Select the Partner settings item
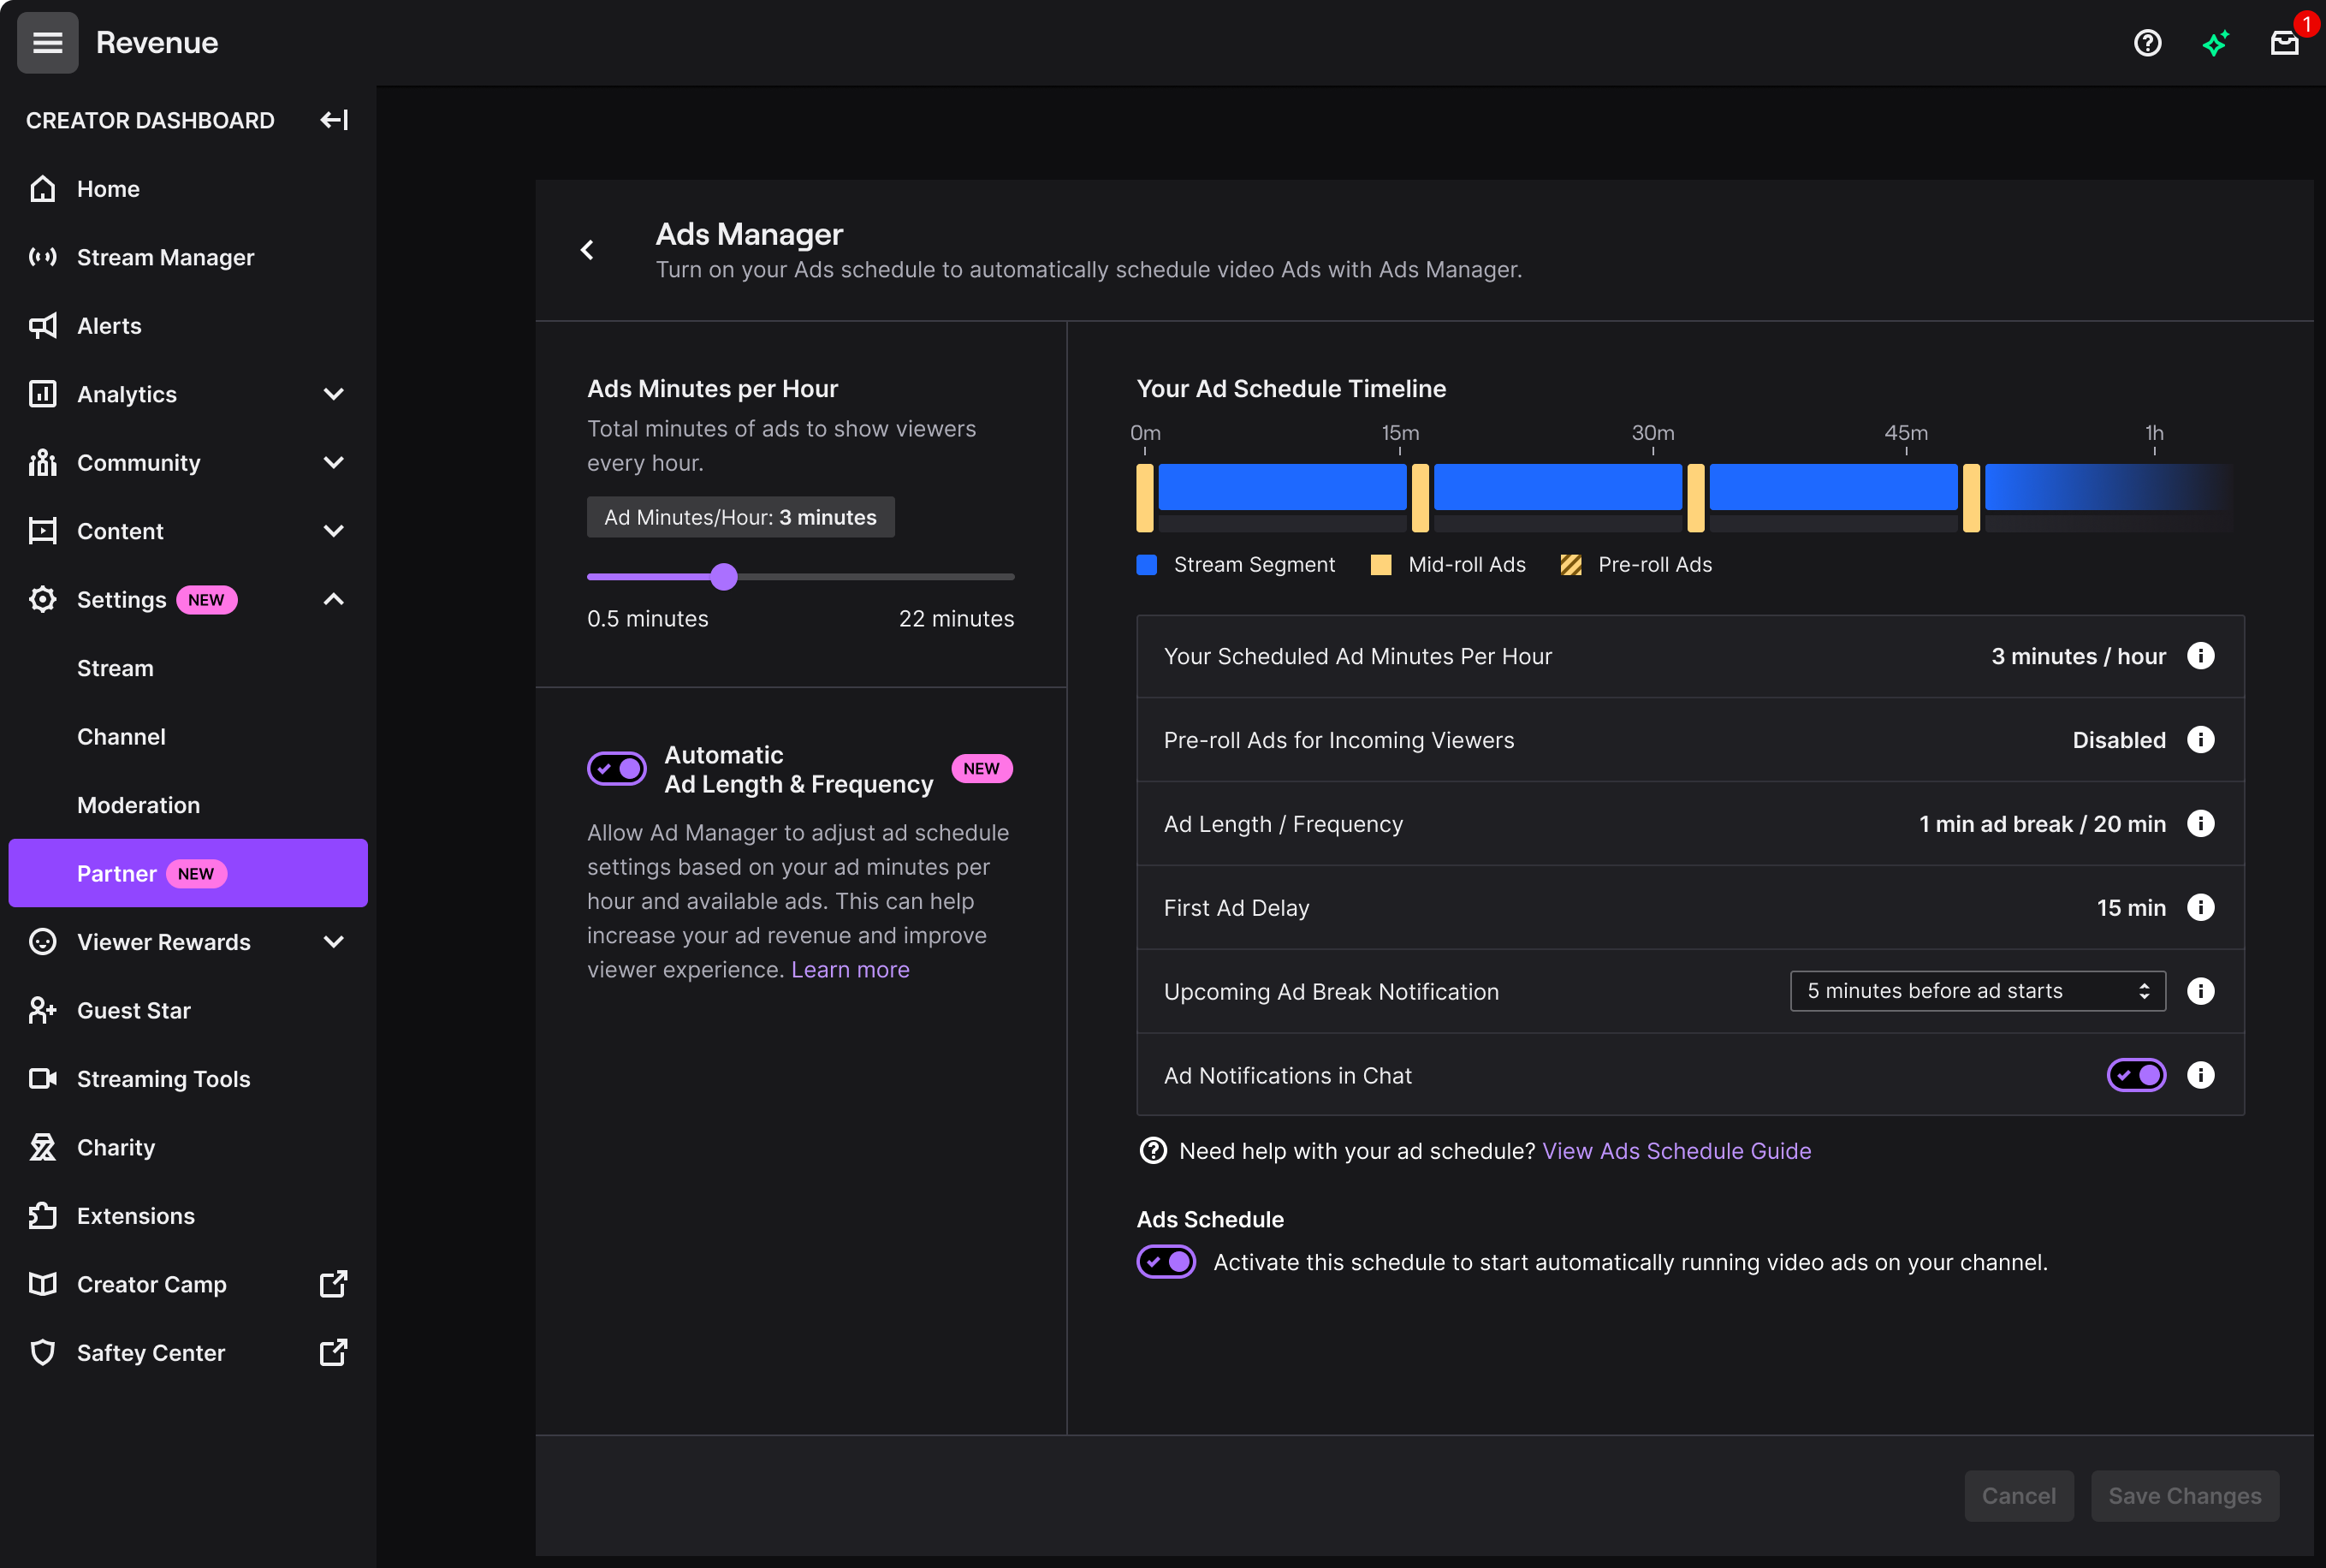 (188, 873)
